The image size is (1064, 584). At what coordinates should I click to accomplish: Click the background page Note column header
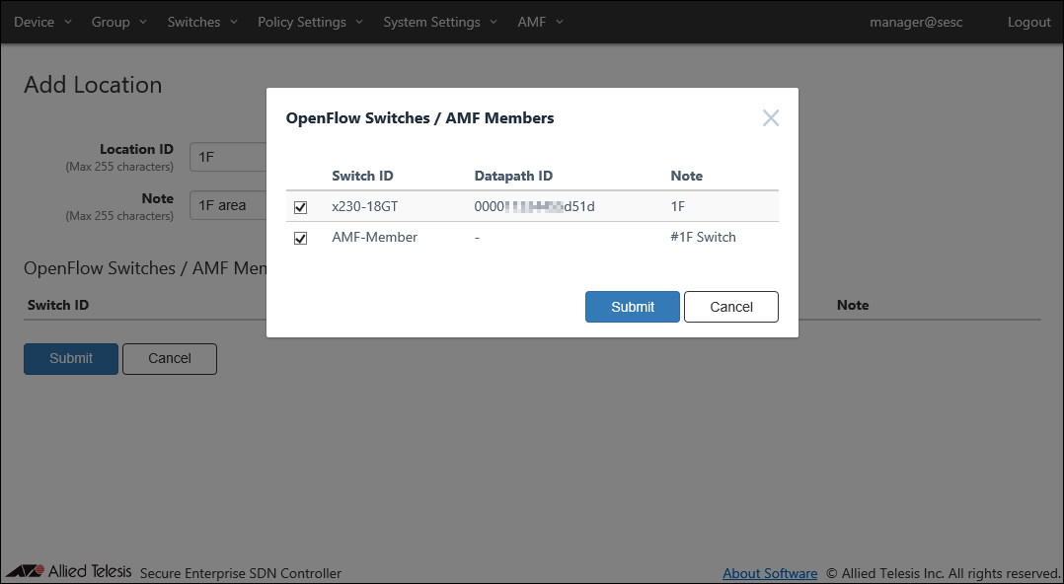click(853, 305)
